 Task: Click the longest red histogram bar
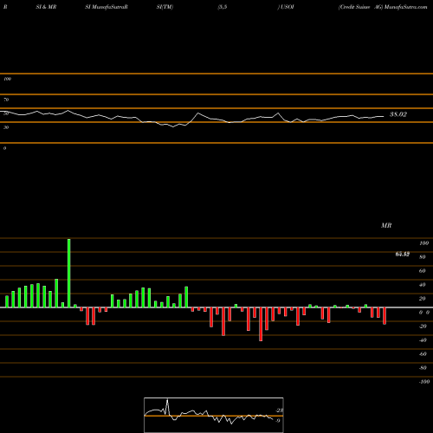(x=261, y=324)
